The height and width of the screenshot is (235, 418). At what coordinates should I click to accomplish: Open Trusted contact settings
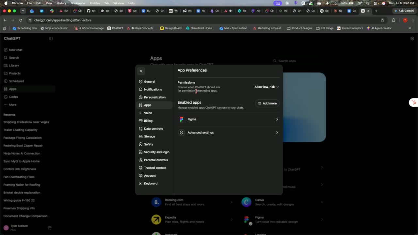click(154, 168)
